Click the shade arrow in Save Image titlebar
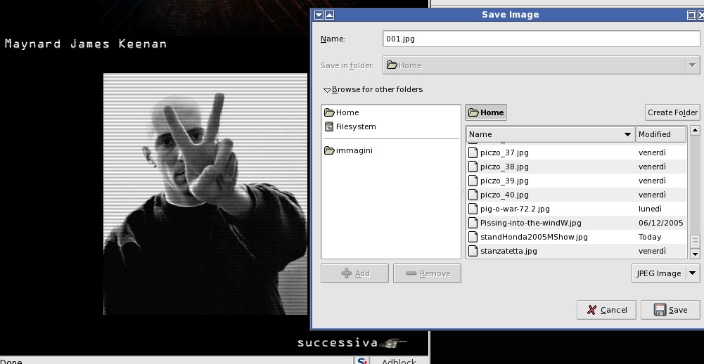The height and width of the screenshot is (364, 704). pos(330,15)
